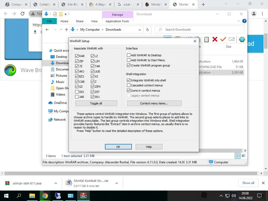This screenshot has width=268, height=201.
Task: Enable Cascaded context menus option
Action: pos(129,85)
